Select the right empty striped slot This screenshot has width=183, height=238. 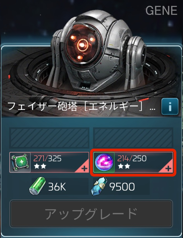point(133,138)
